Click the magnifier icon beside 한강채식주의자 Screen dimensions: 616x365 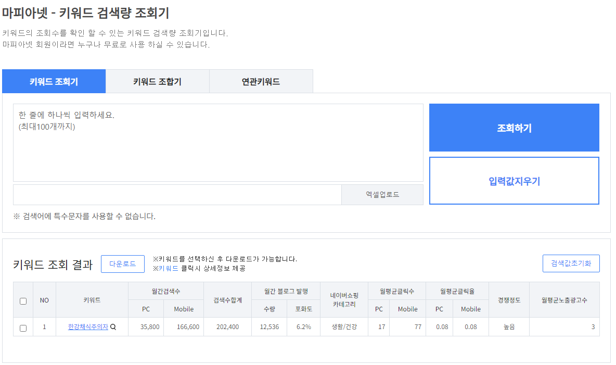(114, 327)
